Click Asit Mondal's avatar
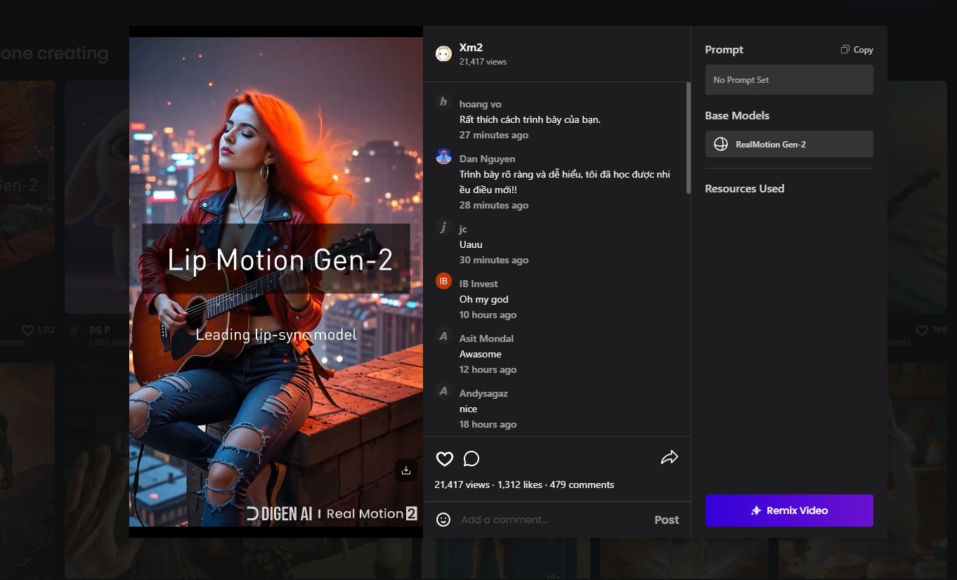Screen dimensions: 957x580 coord(443,336)
